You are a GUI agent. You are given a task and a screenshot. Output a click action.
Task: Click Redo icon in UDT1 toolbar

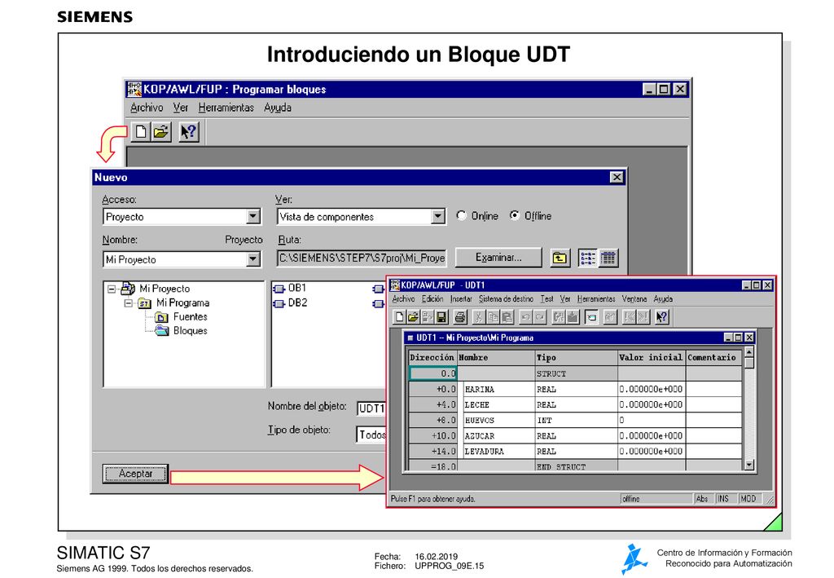539,317
